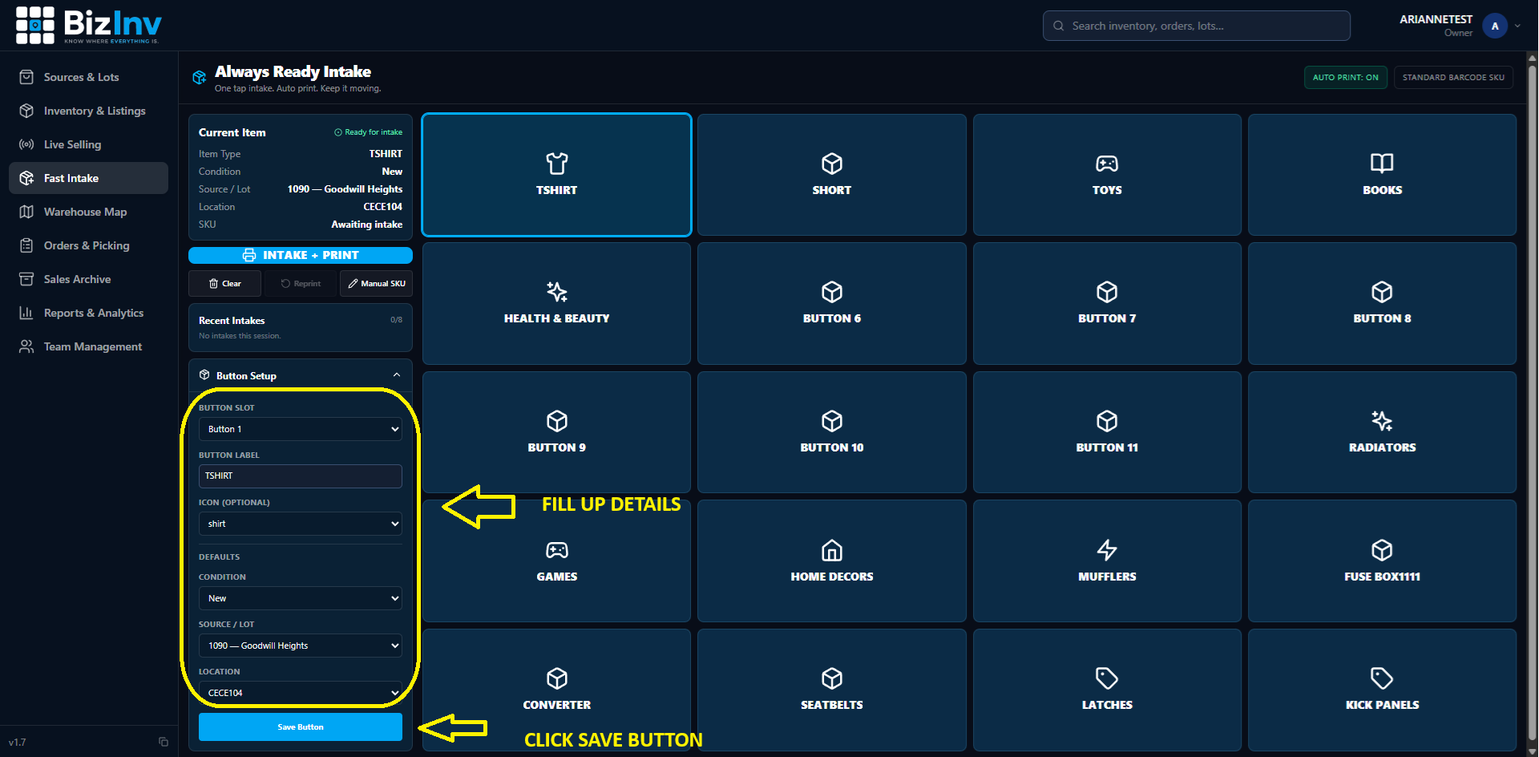
Task: Open the Button Slot dropdown
Action: (301, 429)
